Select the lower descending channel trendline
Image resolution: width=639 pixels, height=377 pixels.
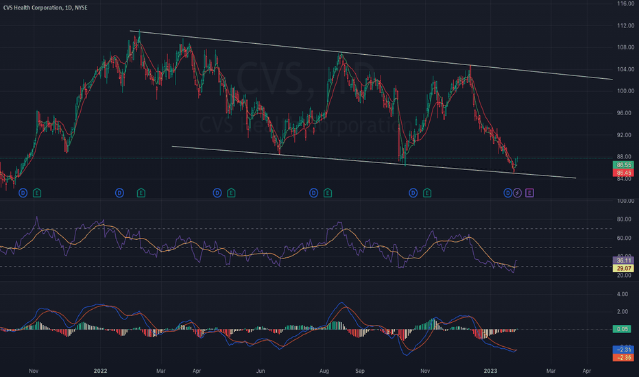click(374, 162)
